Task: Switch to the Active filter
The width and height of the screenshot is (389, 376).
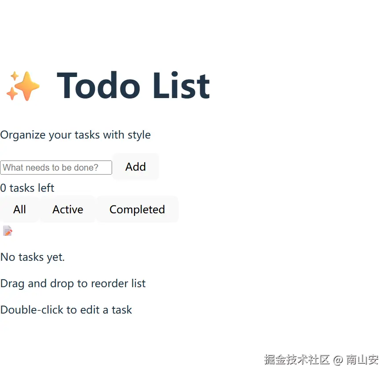Action: tap(68, 210)
